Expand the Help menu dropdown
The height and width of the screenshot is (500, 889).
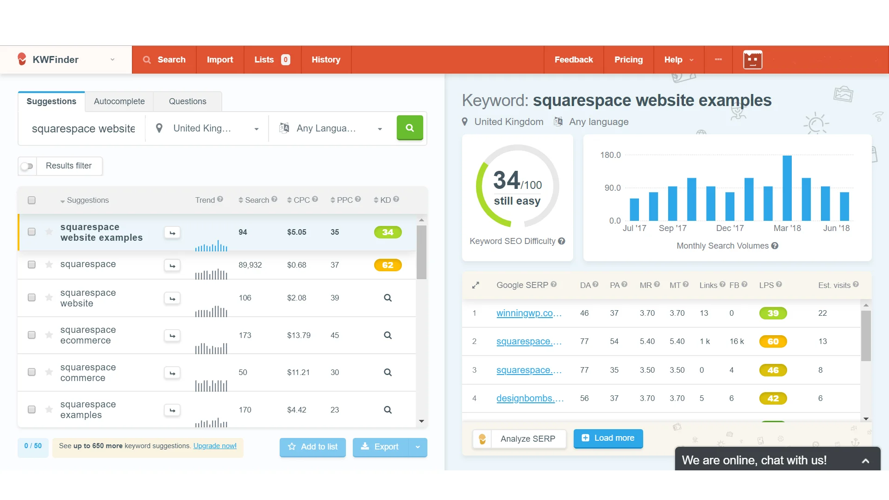point(679,60)
